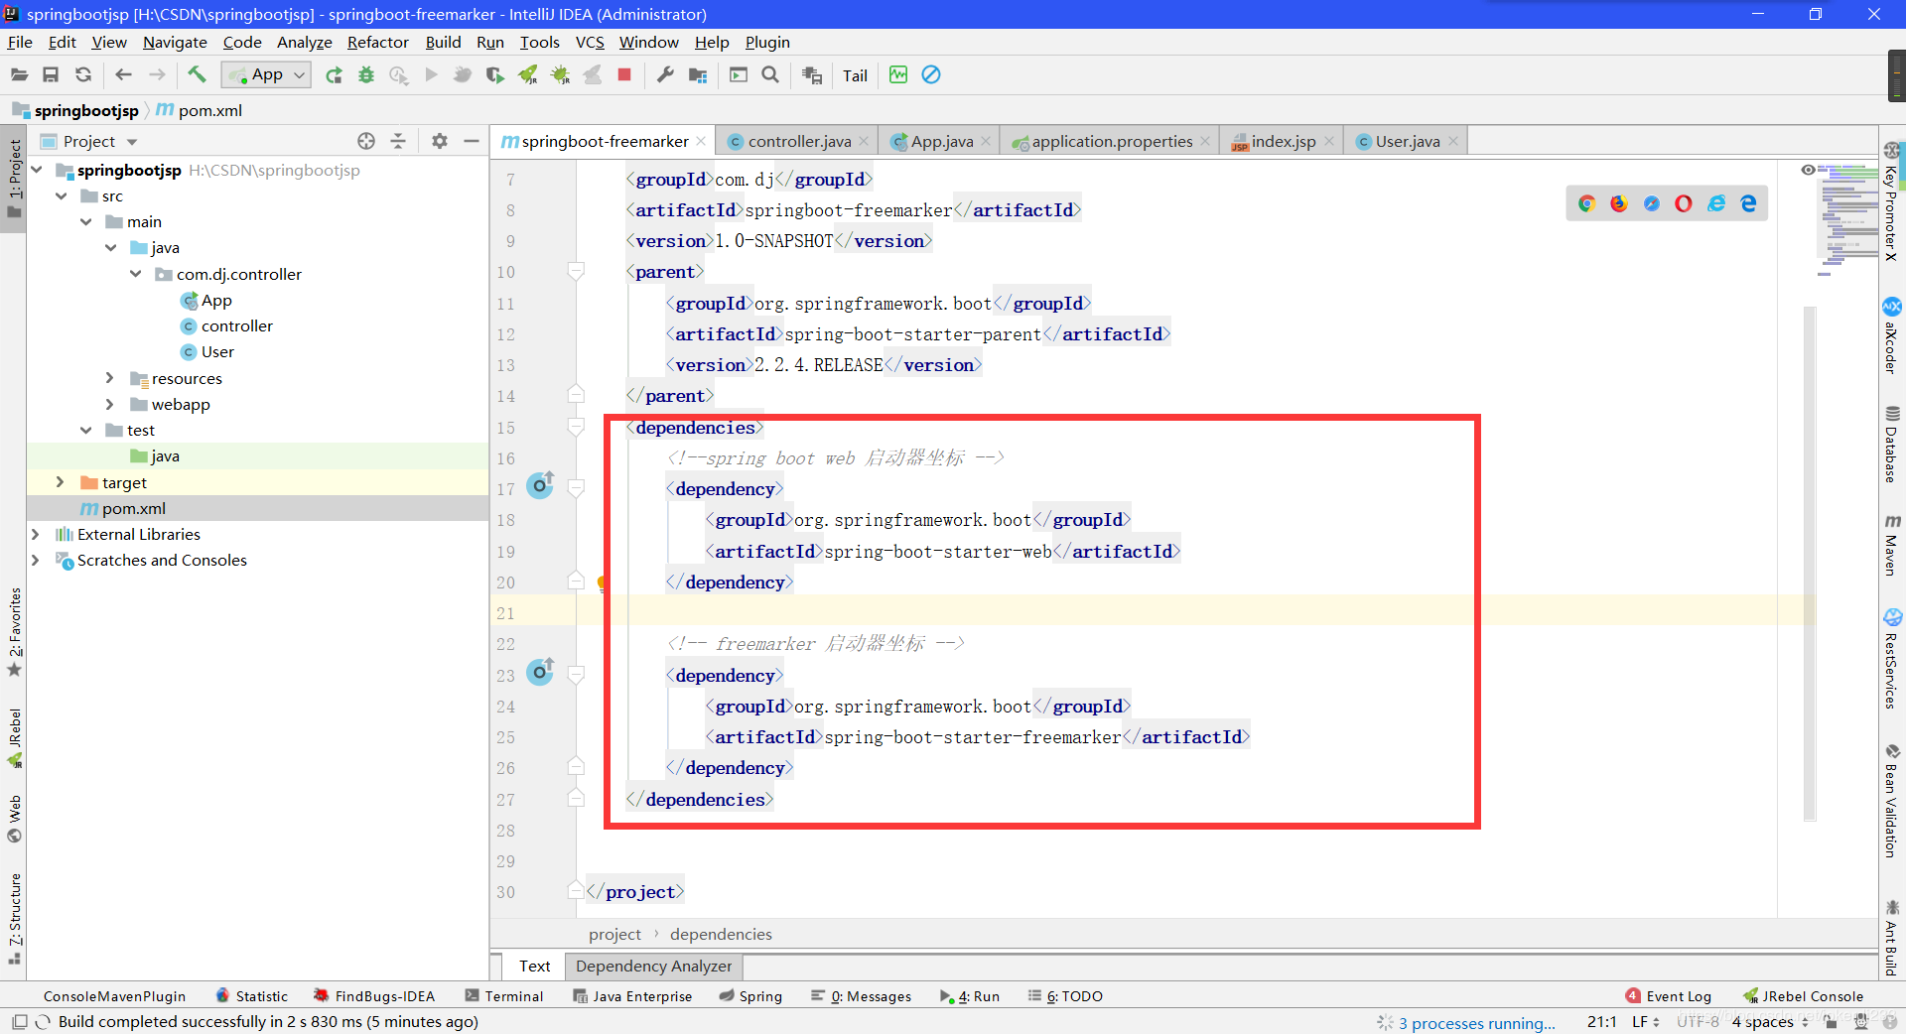Image resolution: width=1906 pixels, height=1034 pixels.
Task: Expand External Libraries node
Action: pyautogui.click(x=36, y=534)
